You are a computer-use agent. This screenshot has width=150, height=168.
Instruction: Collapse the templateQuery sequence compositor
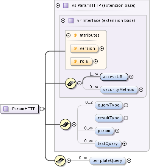coord(69,160)
